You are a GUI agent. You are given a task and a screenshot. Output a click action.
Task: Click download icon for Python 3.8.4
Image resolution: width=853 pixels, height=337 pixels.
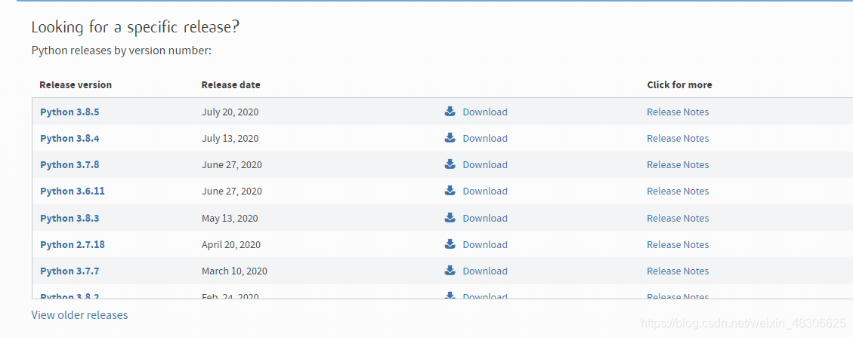[450, 138]
